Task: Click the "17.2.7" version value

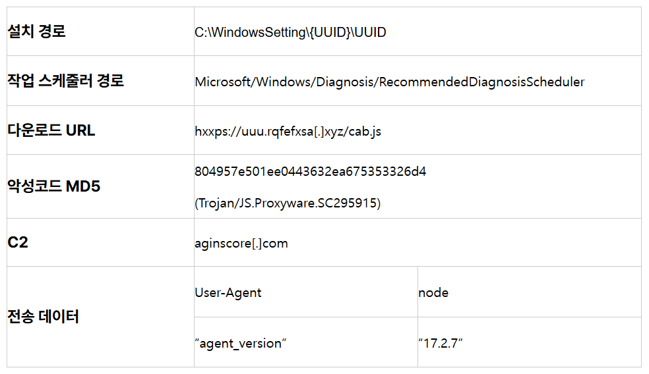Action: pyautogui.click(x=440, y=343)
